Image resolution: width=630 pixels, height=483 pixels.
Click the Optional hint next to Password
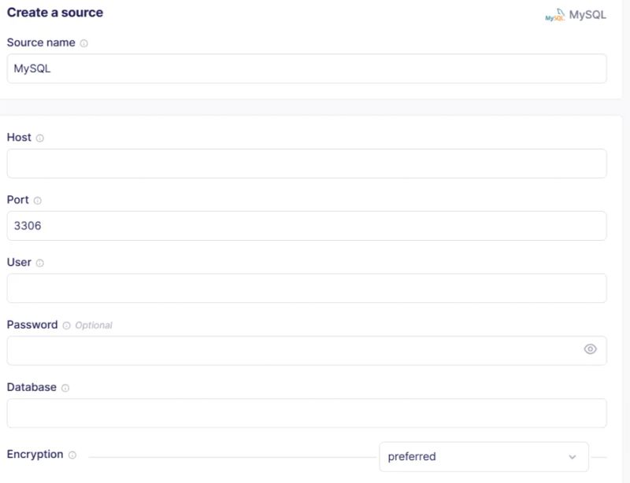(94, 325)
